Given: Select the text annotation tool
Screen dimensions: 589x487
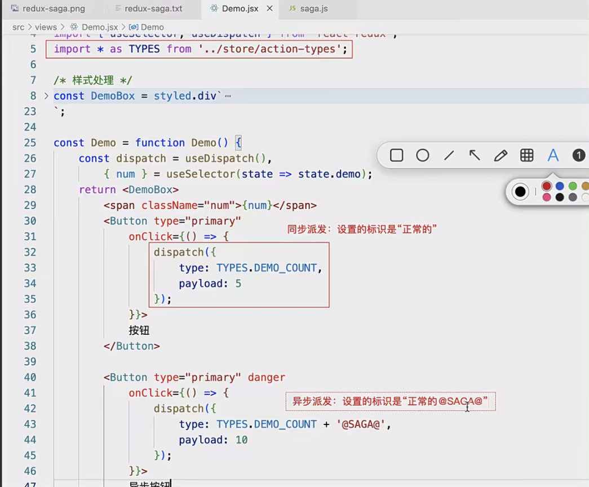Looking at the screenshot, I should (x=553, y=156).
